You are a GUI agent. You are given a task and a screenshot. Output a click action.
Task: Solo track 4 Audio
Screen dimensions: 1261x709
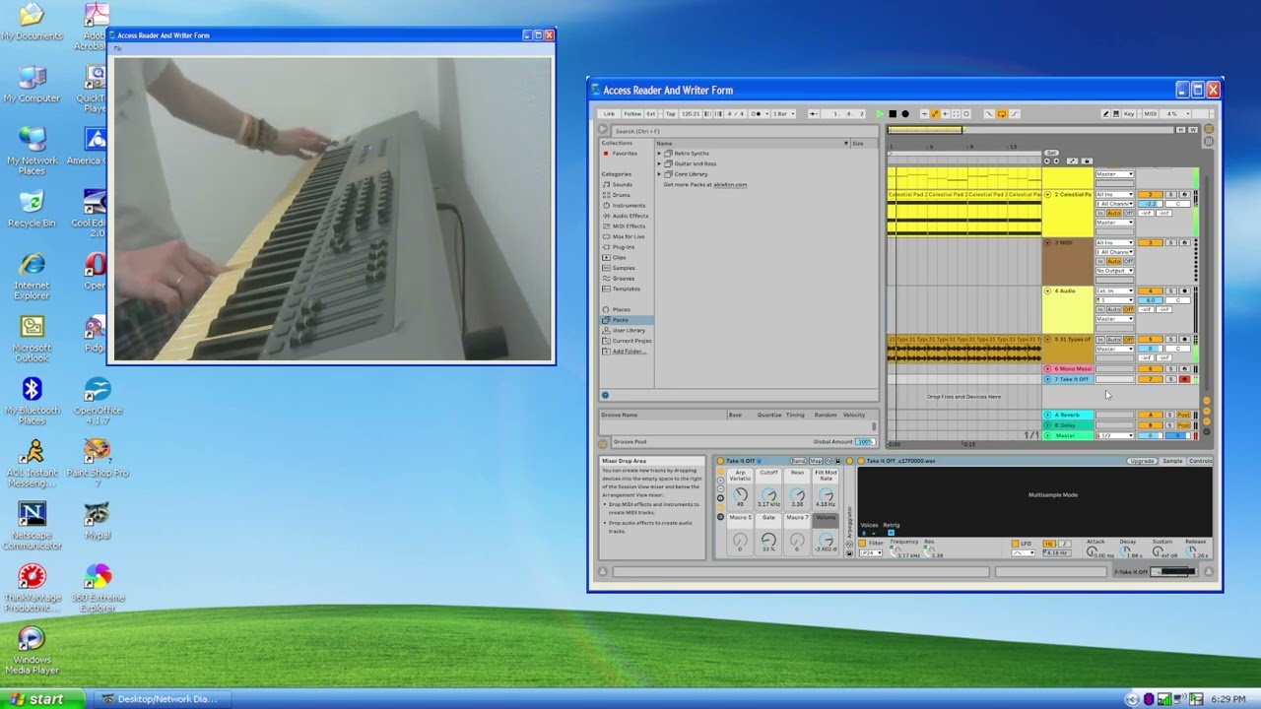[x=1170, y=290]
